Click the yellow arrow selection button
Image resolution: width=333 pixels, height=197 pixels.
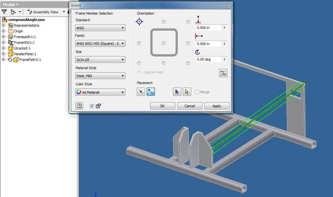(187, 92)
